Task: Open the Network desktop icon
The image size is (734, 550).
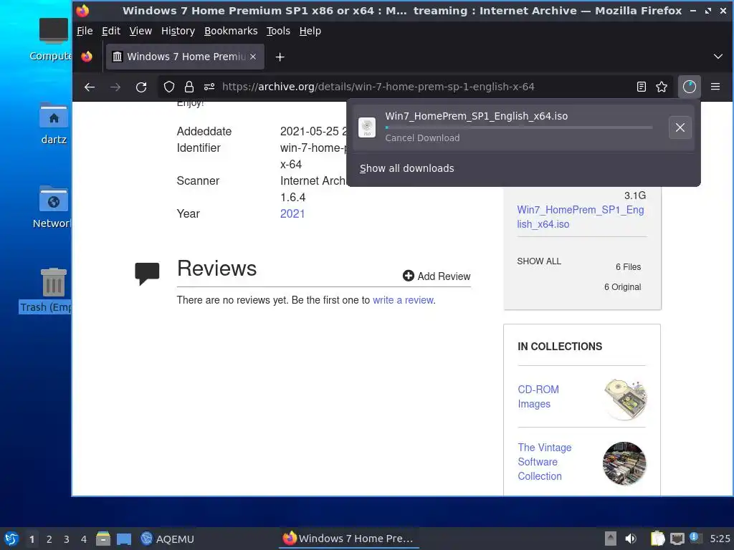Action: click(52, 207)
